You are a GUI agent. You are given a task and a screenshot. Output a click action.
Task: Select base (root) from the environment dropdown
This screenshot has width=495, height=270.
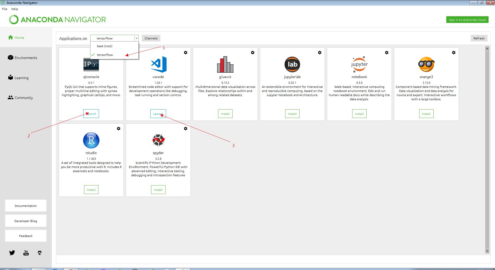tap(104, 46)
